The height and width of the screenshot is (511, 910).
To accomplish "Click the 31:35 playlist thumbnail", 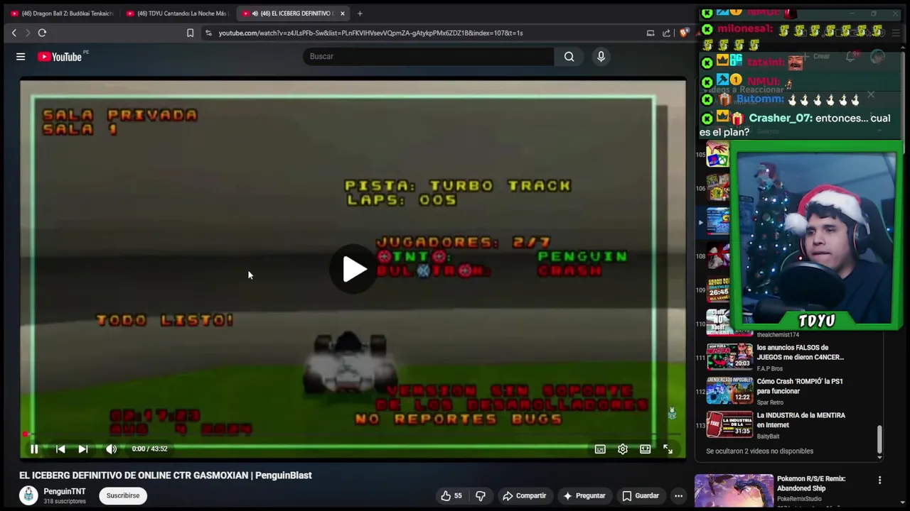I will point(729,424).
